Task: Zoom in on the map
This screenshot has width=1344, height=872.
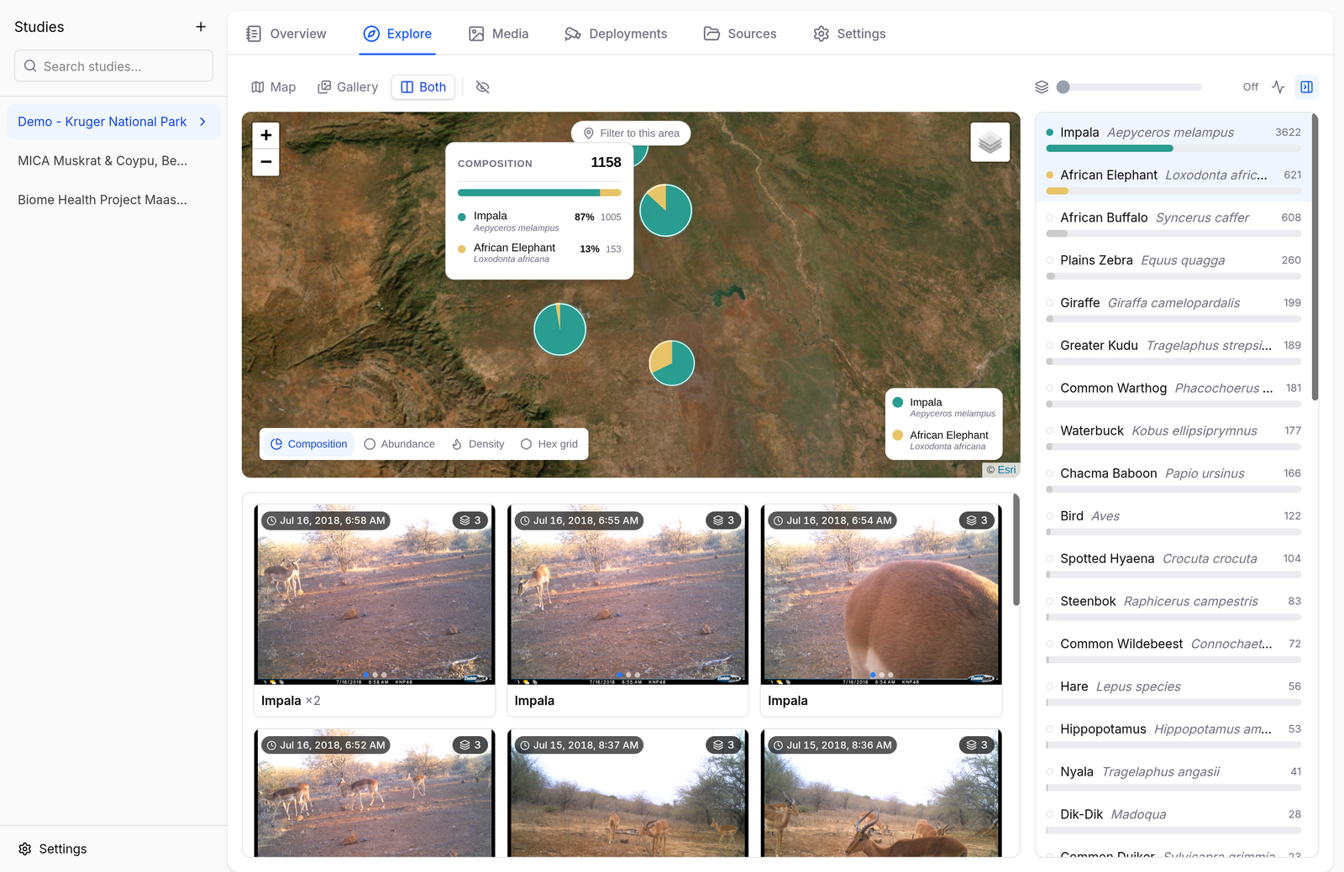Action: [x=266, y=135]
